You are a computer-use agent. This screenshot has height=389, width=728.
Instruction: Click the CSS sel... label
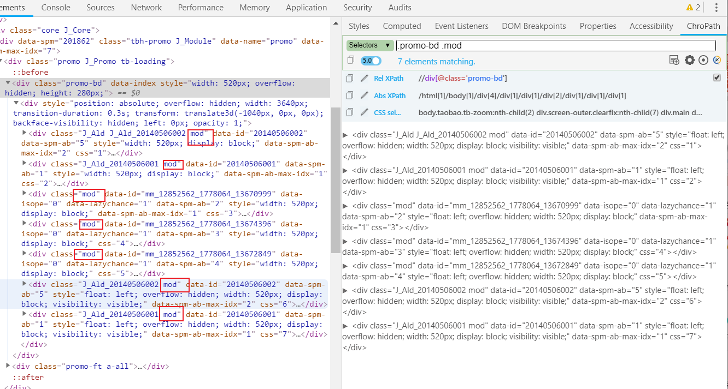pos(388,113)
